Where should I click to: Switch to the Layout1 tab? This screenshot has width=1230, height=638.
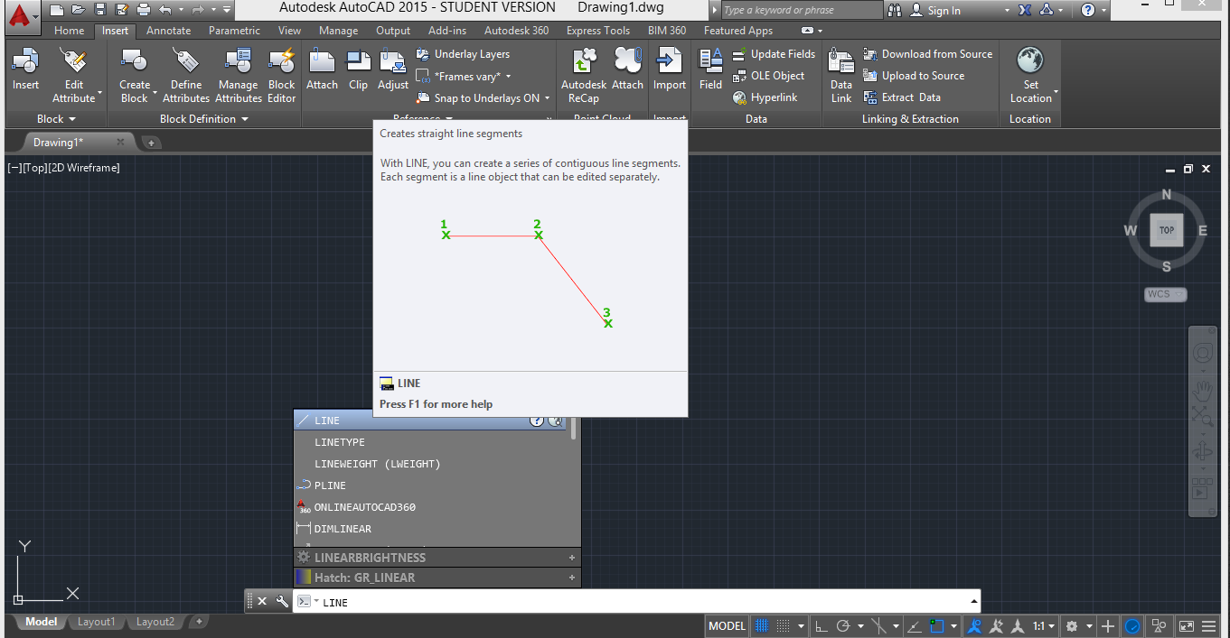point(96,622)
